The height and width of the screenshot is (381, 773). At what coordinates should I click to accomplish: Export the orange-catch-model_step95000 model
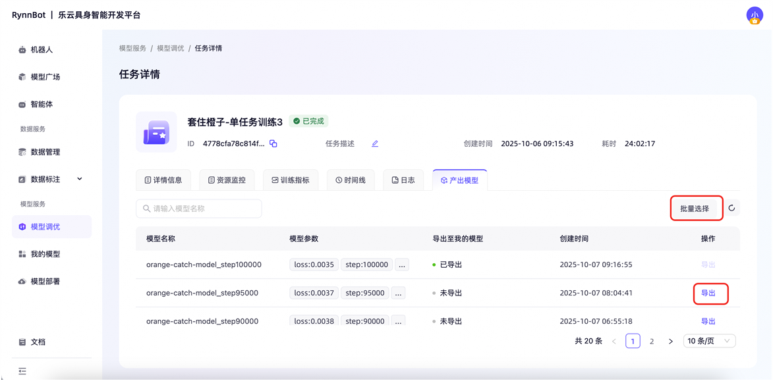[x=708, y=293]
